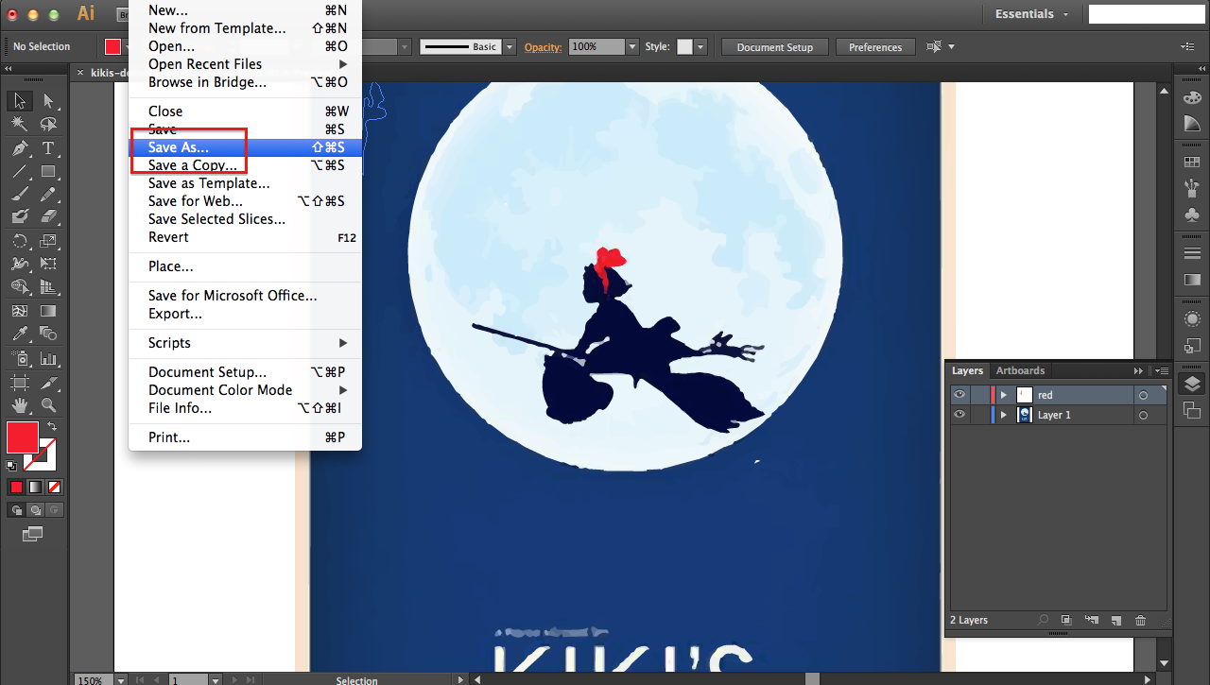The width and height of the screenshot is (1210, 685).
Task: Click the Preferences button
Action: point(875,47)
